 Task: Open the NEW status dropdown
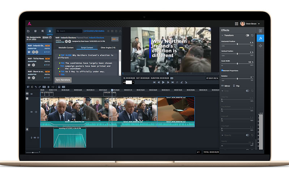click(115, 39)
